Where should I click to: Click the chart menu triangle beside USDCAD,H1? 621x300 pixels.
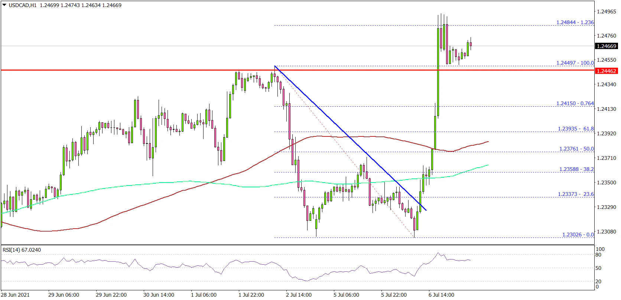4,5
